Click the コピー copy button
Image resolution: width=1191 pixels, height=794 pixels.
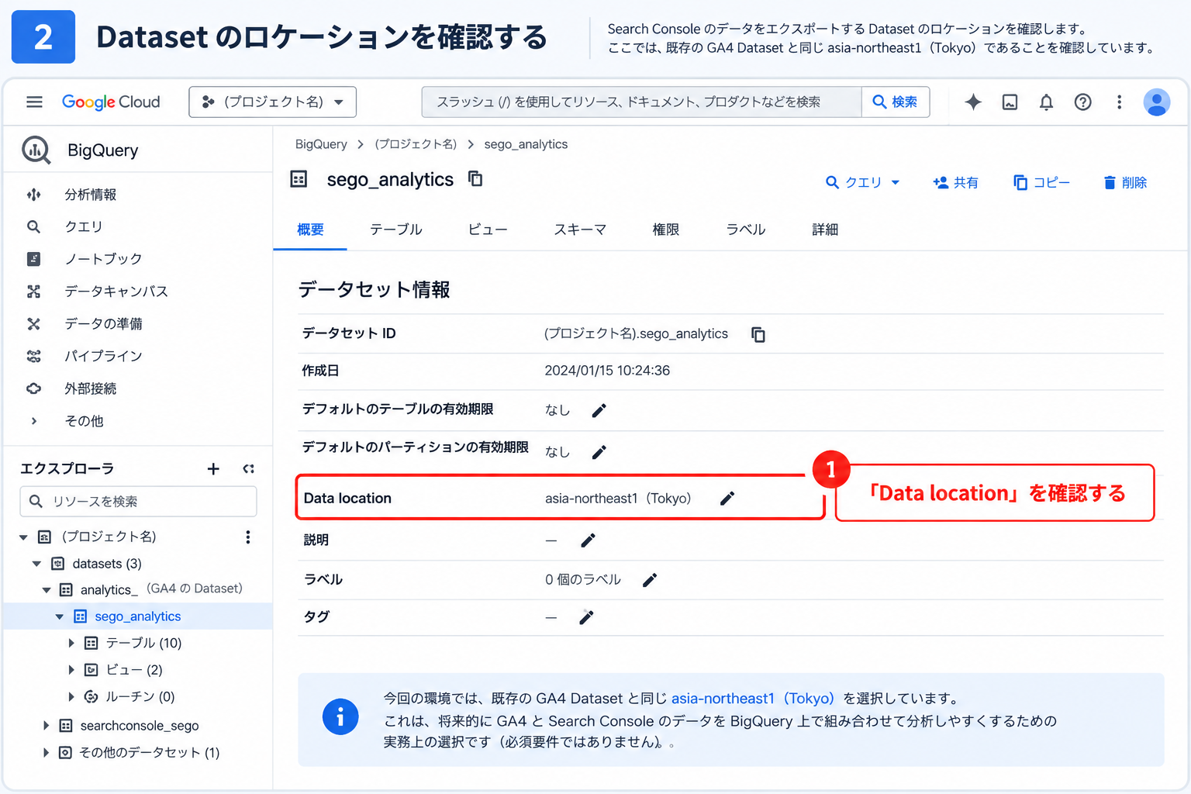point(1041,182)
